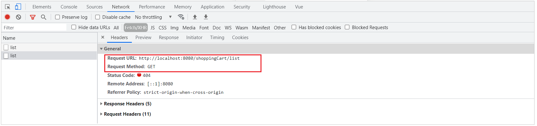
Task: Toggle the device toolbar icon
Action: [18, 7]
